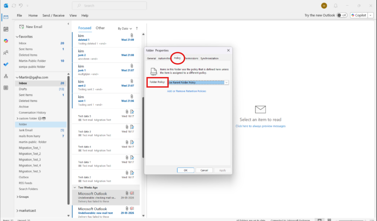Image resolution: width=377 pixels, height=221 pixels.
Task: Open the To Do checkmark icon
Action: tap(6, 64)
